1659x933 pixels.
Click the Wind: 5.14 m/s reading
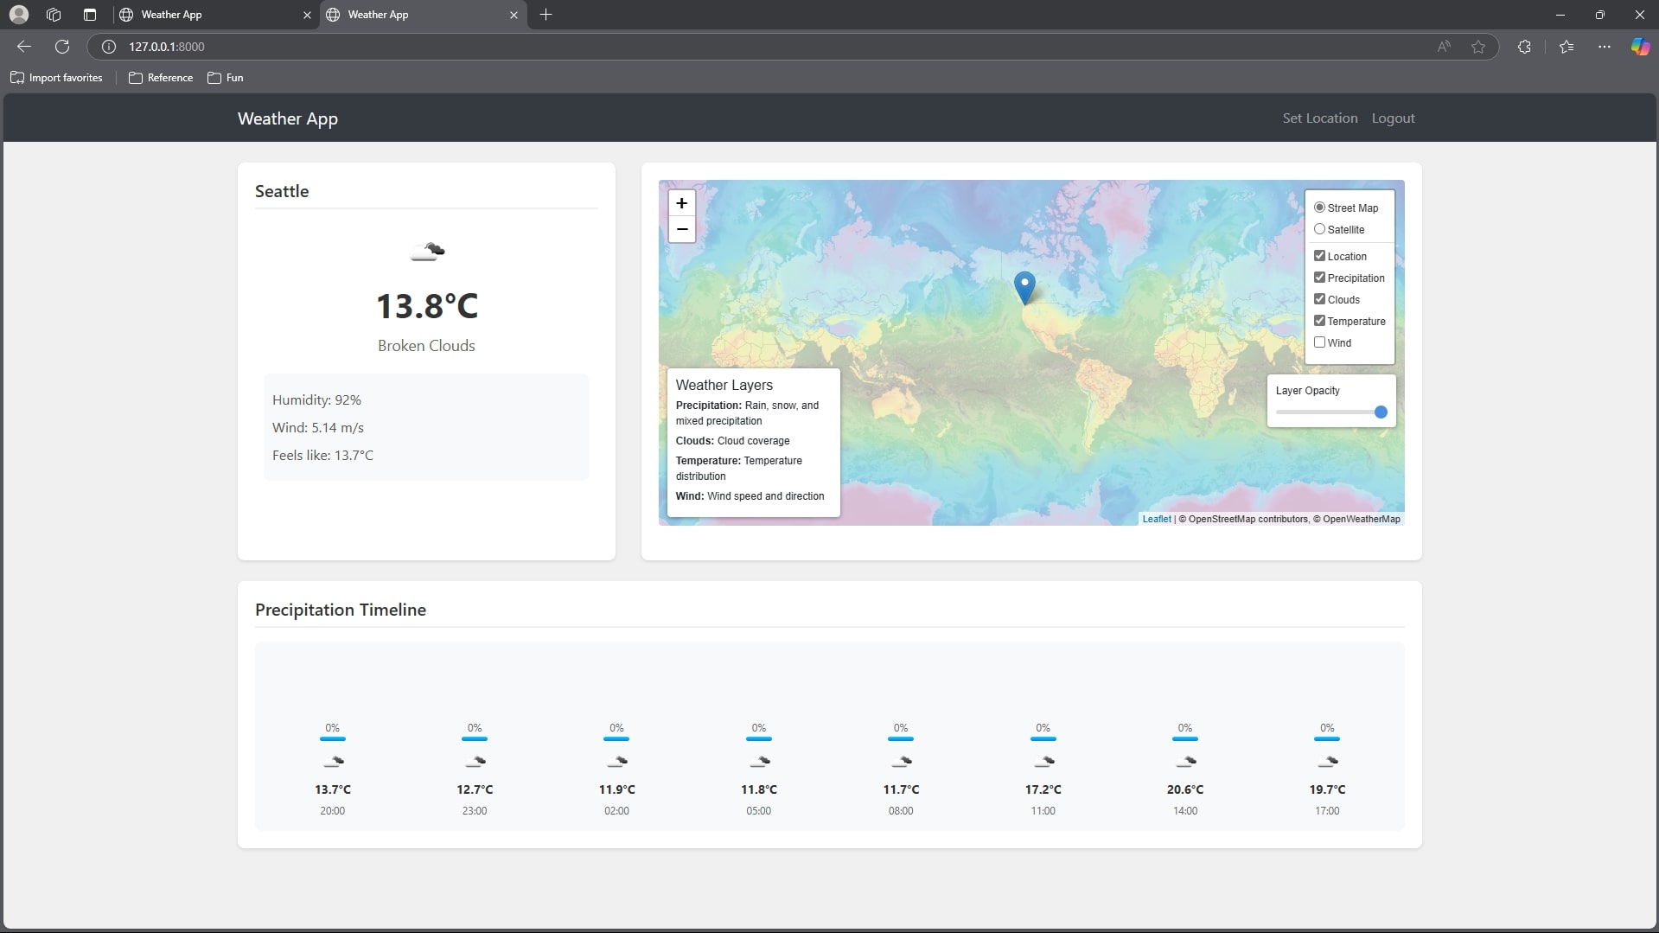point(318,428)
